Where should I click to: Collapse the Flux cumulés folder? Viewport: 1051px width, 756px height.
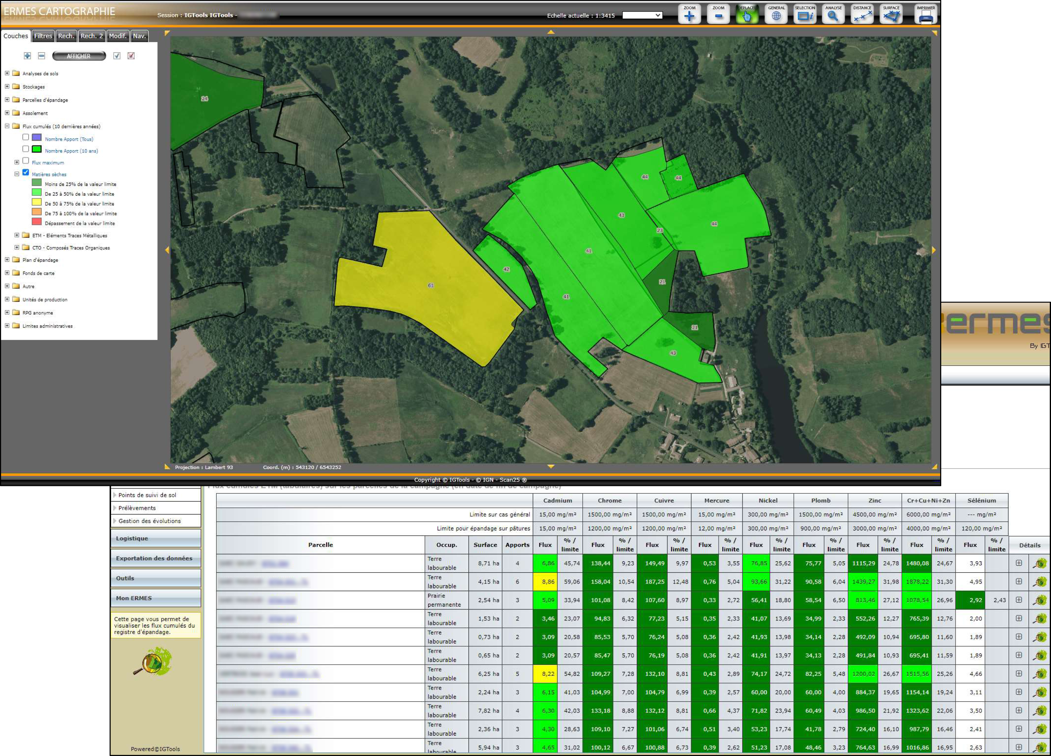pos(7,126)
